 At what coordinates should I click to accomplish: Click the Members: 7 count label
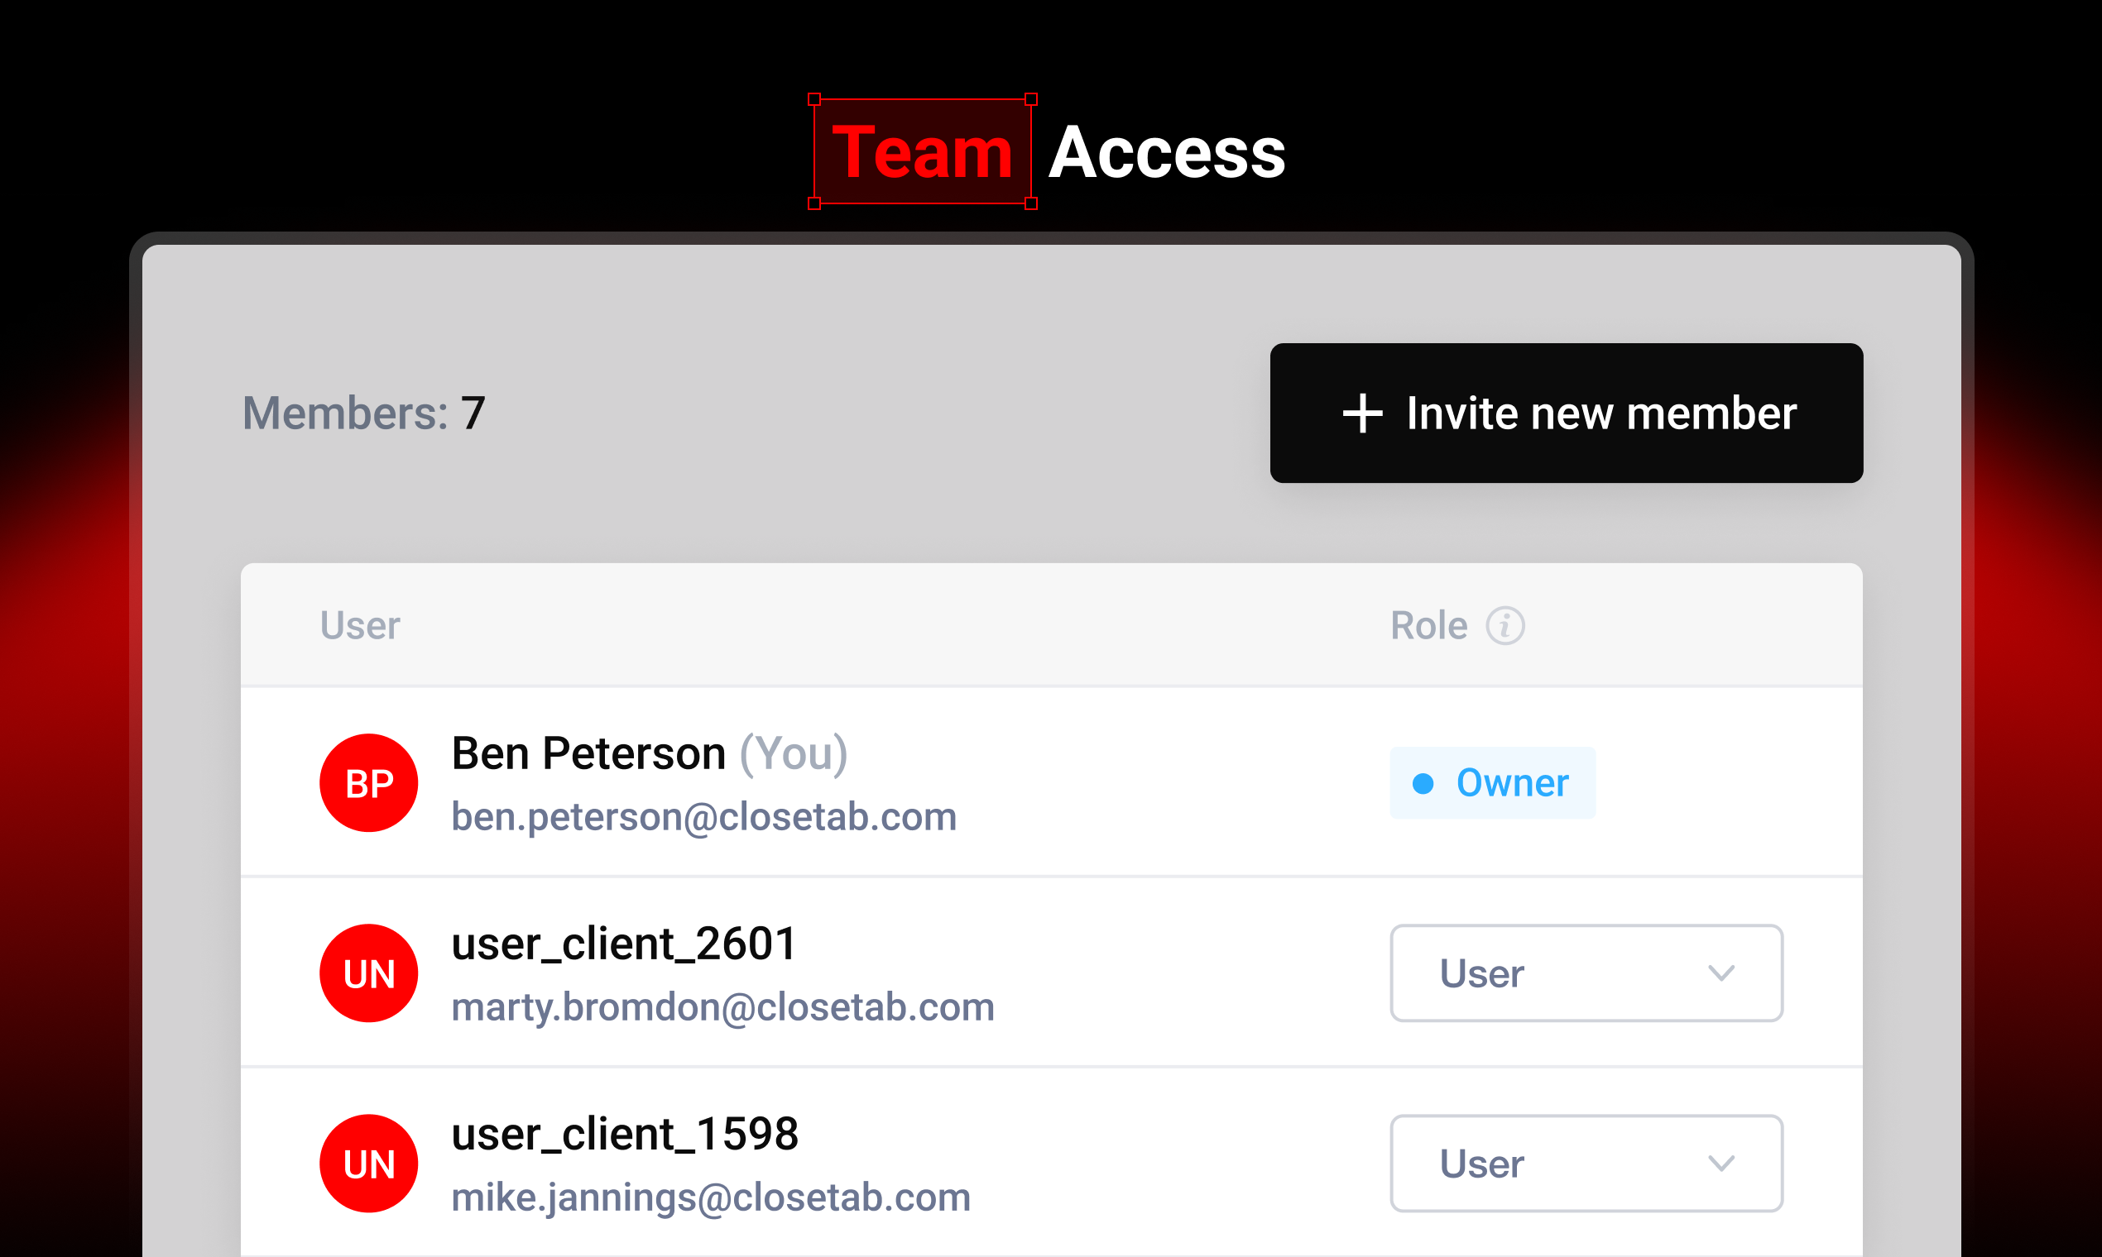[363, 413]
